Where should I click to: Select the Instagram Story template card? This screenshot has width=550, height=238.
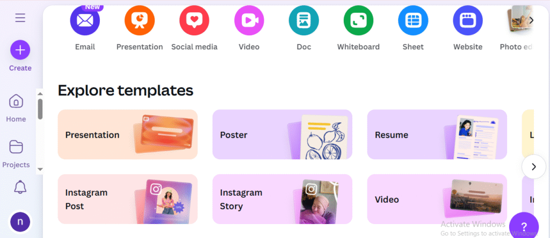[282, 199]
